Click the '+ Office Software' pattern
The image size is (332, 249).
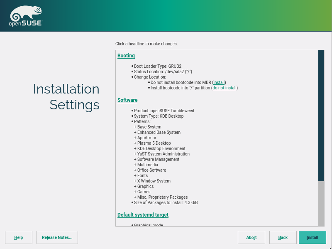(x=150, y=170)
